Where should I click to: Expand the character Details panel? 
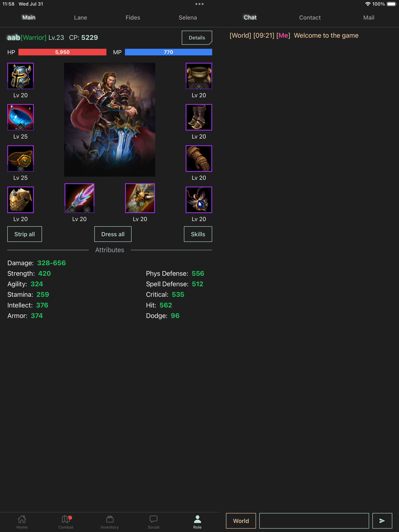click(x=197, y=37)
